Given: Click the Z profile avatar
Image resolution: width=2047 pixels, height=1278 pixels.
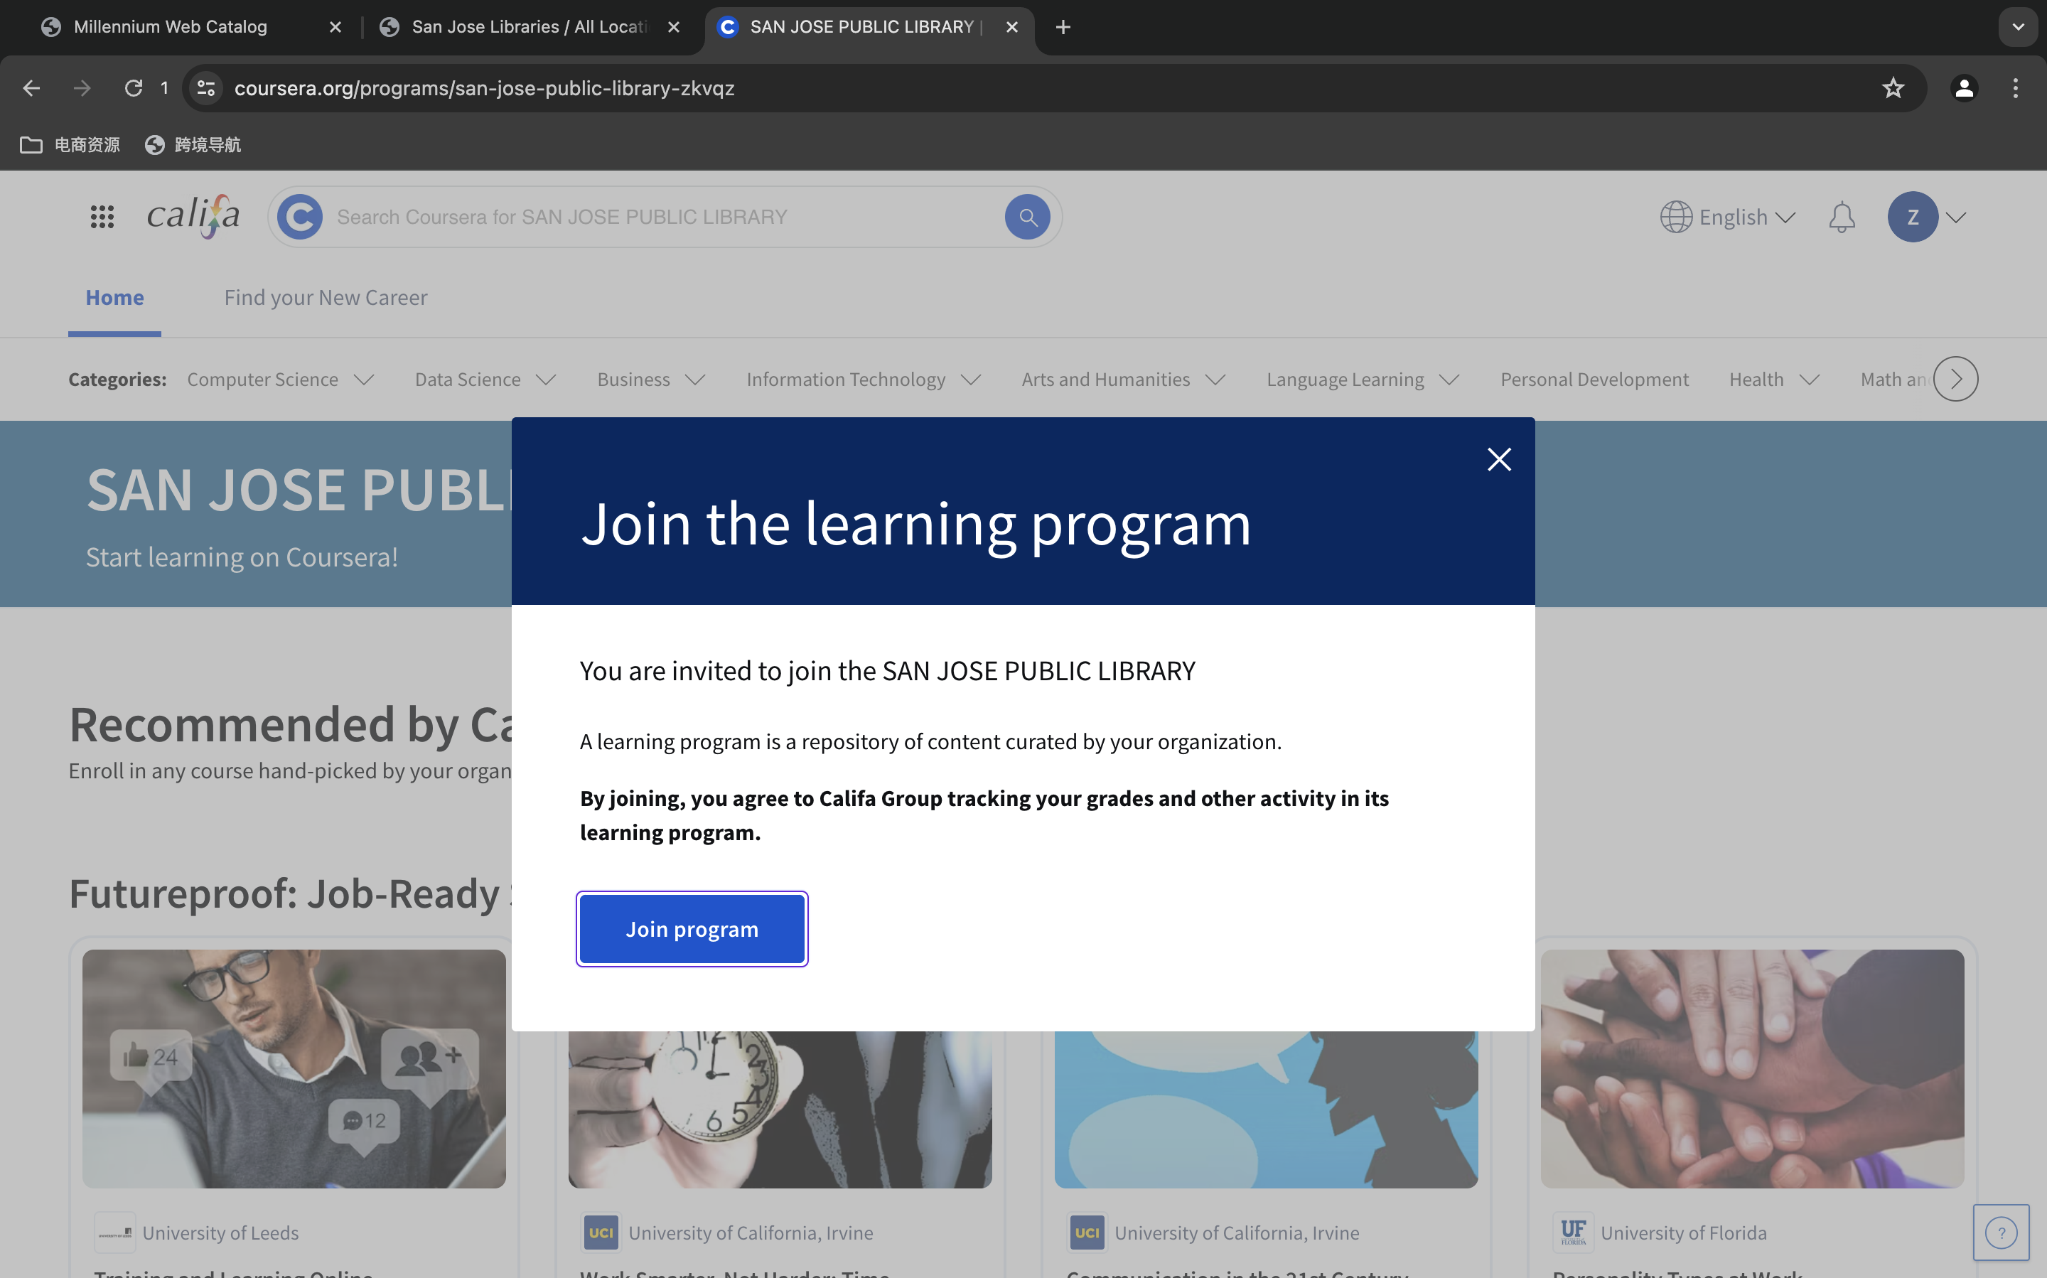Looking at the screenshot, I should 1913,218.
